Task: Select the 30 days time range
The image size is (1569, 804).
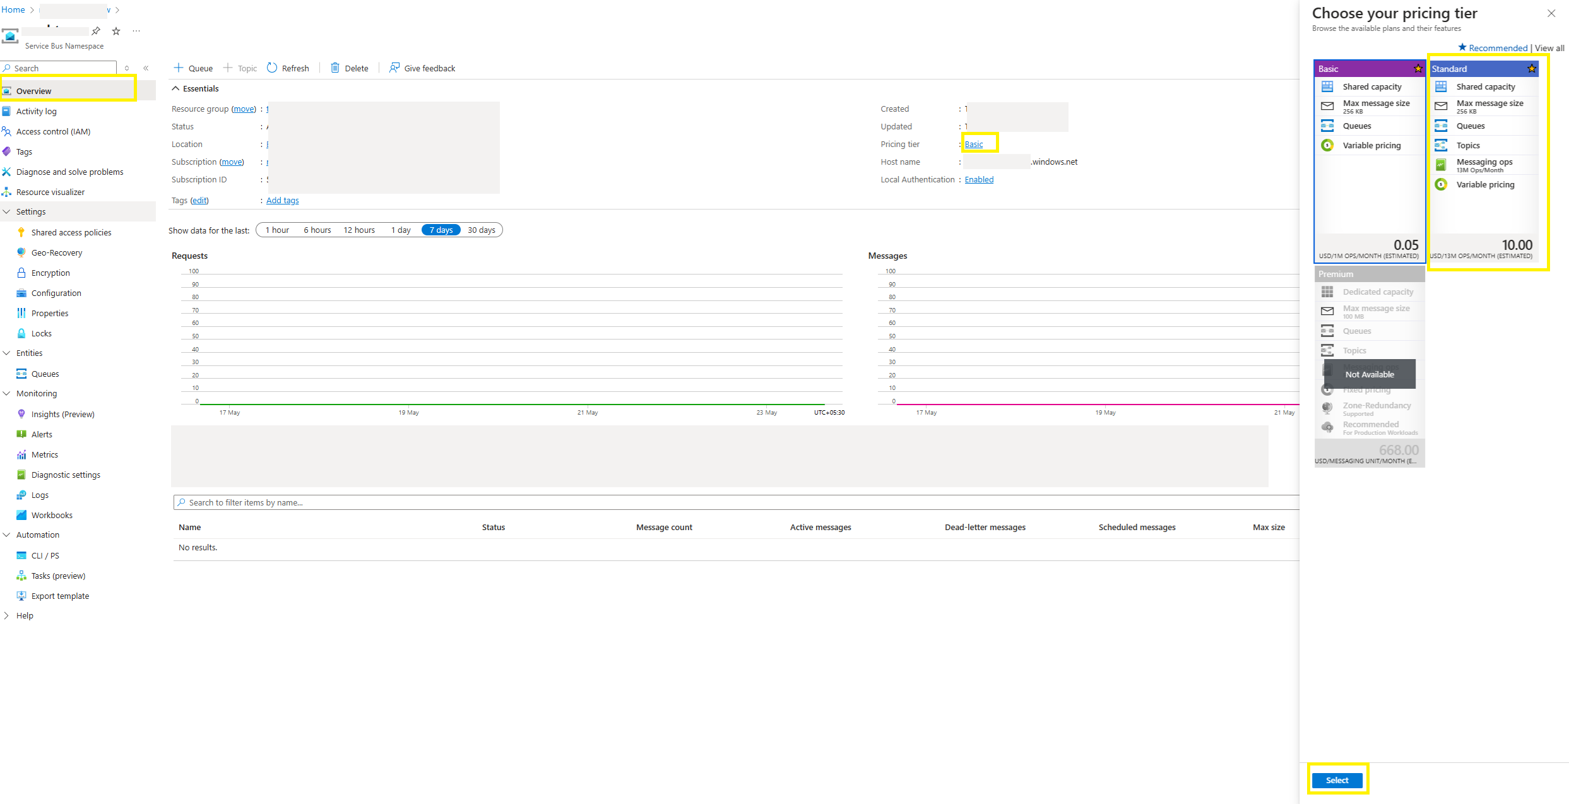Action: coord(482,230)
